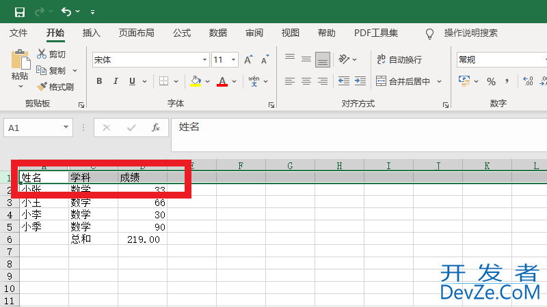This screenshot has width=547, height=307.
Task: Open the number format 常规 combo box
Action: click(x=502, y=60)
